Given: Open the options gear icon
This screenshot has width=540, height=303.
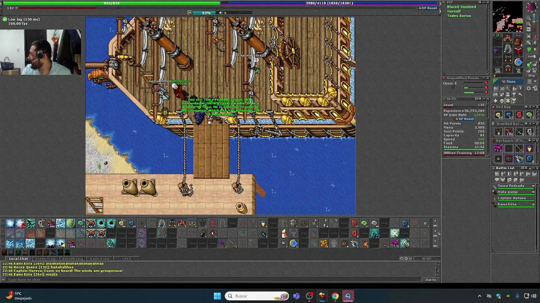Looking at the screenshot, I should click(529, 88).
